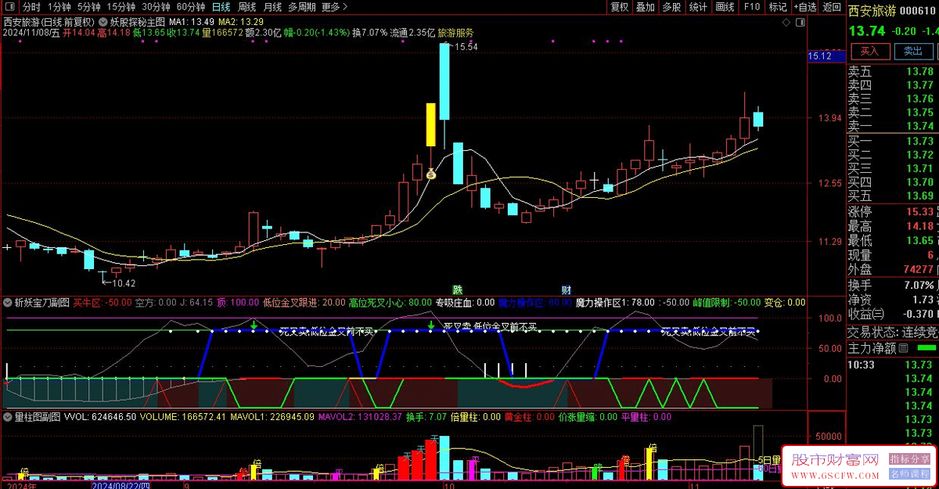The height and width of the screenshot is (489, 939).
Task: Click the 指标分享 badge
Action: pos(910,460)
